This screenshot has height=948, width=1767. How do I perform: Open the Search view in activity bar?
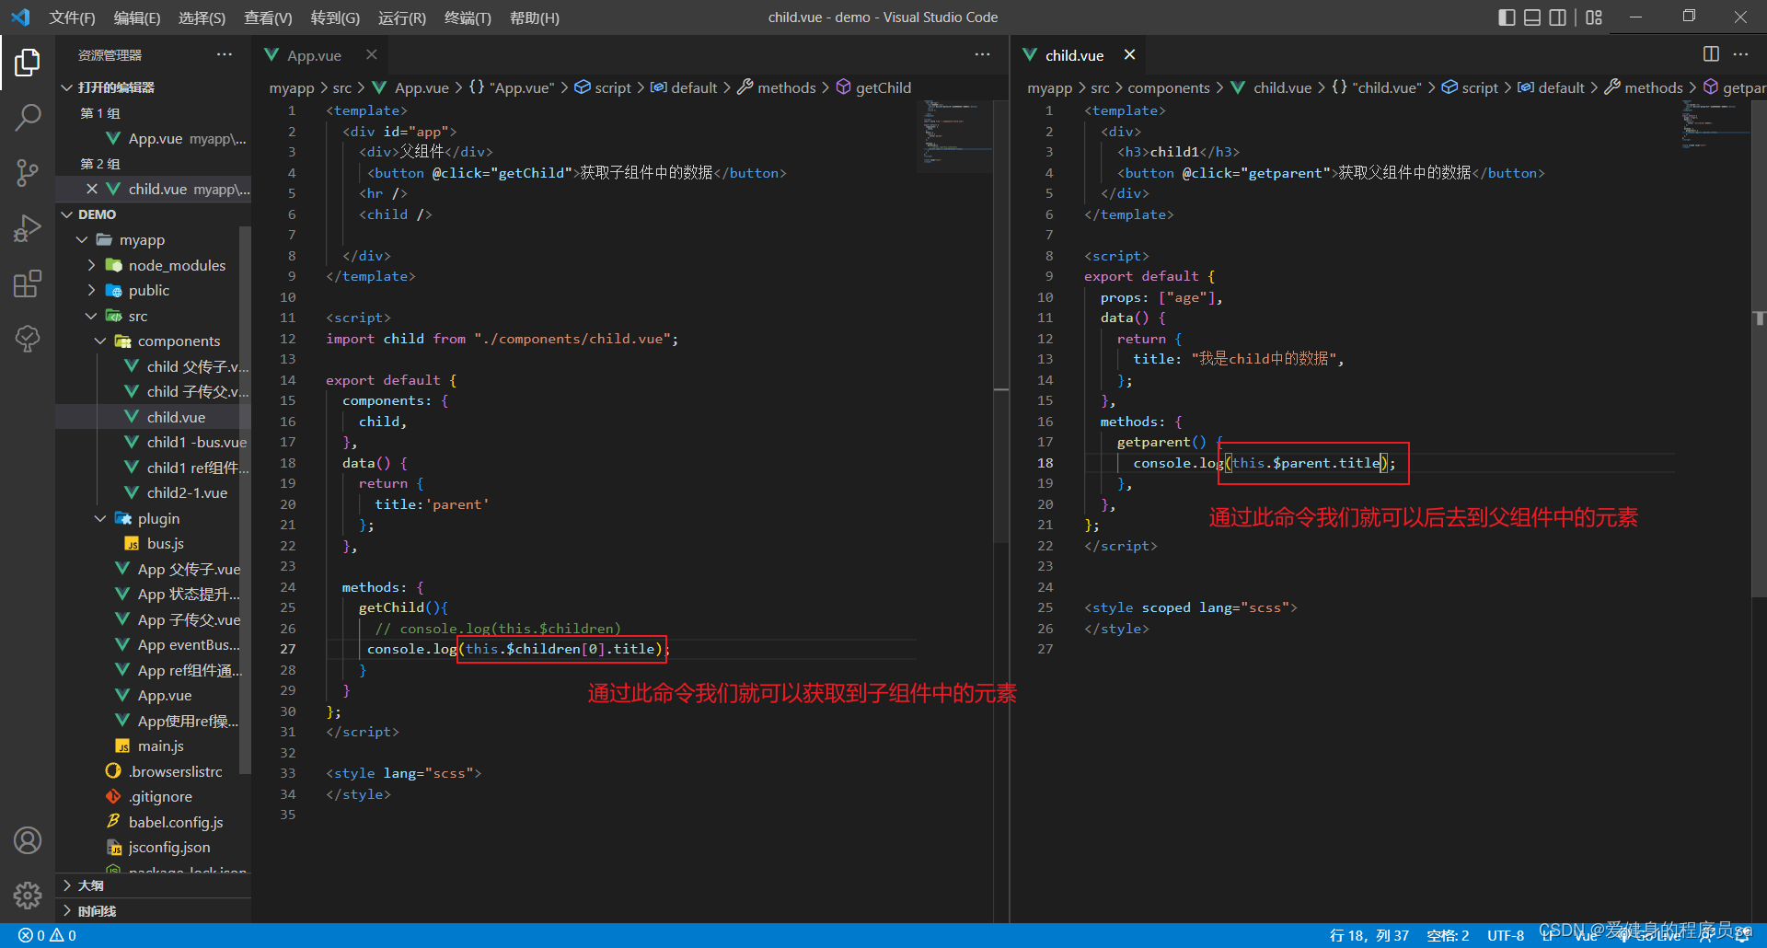coord(28,117)
